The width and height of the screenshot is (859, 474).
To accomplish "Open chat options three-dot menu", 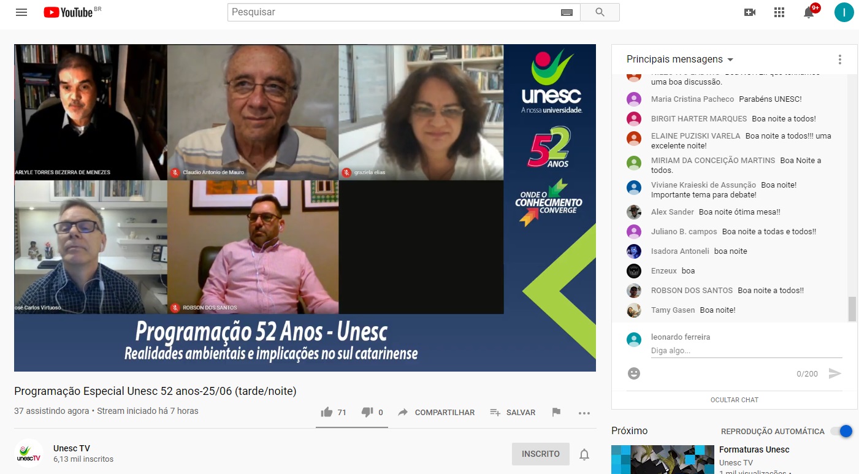I will point(839,59).
